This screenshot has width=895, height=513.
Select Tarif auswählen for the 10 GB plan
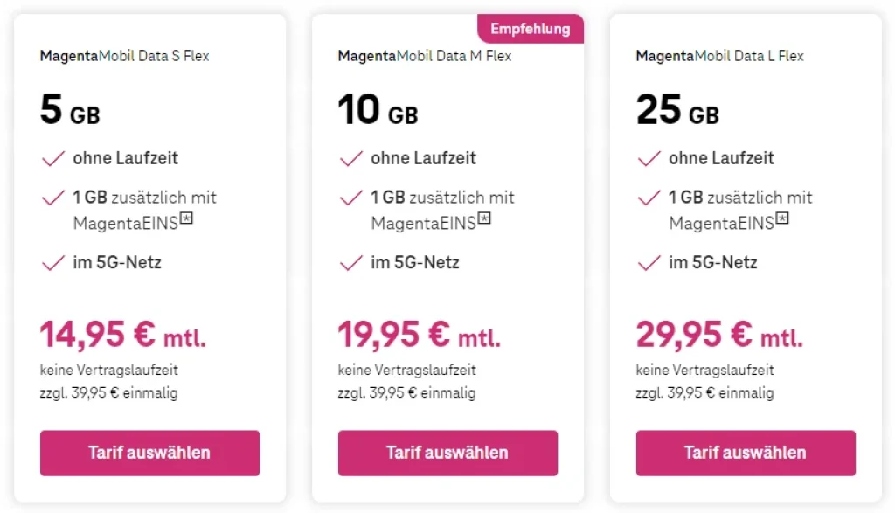(447, 453)
